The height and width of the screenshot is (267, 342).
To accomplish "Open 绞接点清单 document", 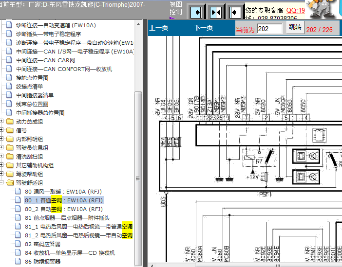I will coord(29,87).
